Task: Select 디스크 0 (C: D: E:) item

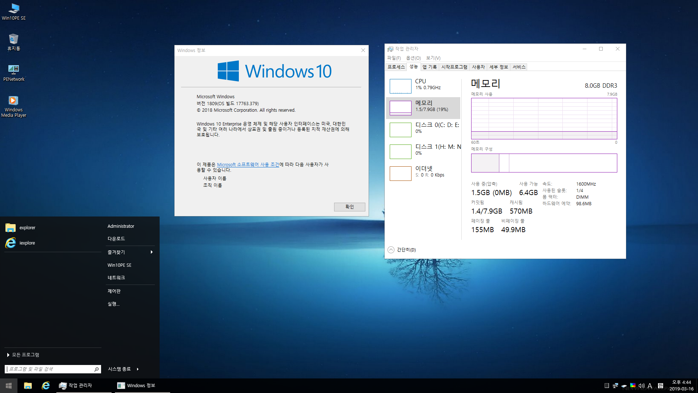Action: pos(423,130)
